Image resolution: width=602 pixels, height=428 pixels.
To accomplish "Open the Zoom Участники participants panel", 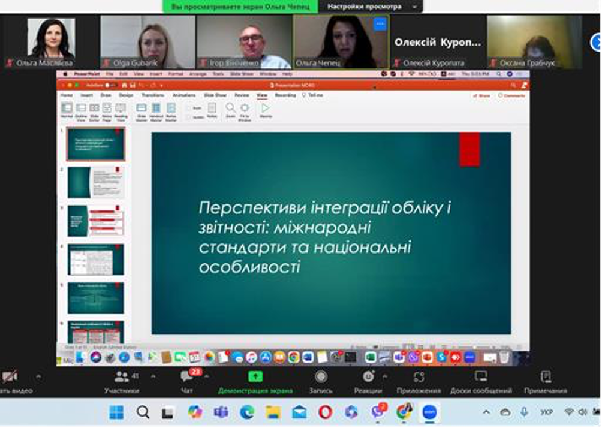I will point(122,382).
